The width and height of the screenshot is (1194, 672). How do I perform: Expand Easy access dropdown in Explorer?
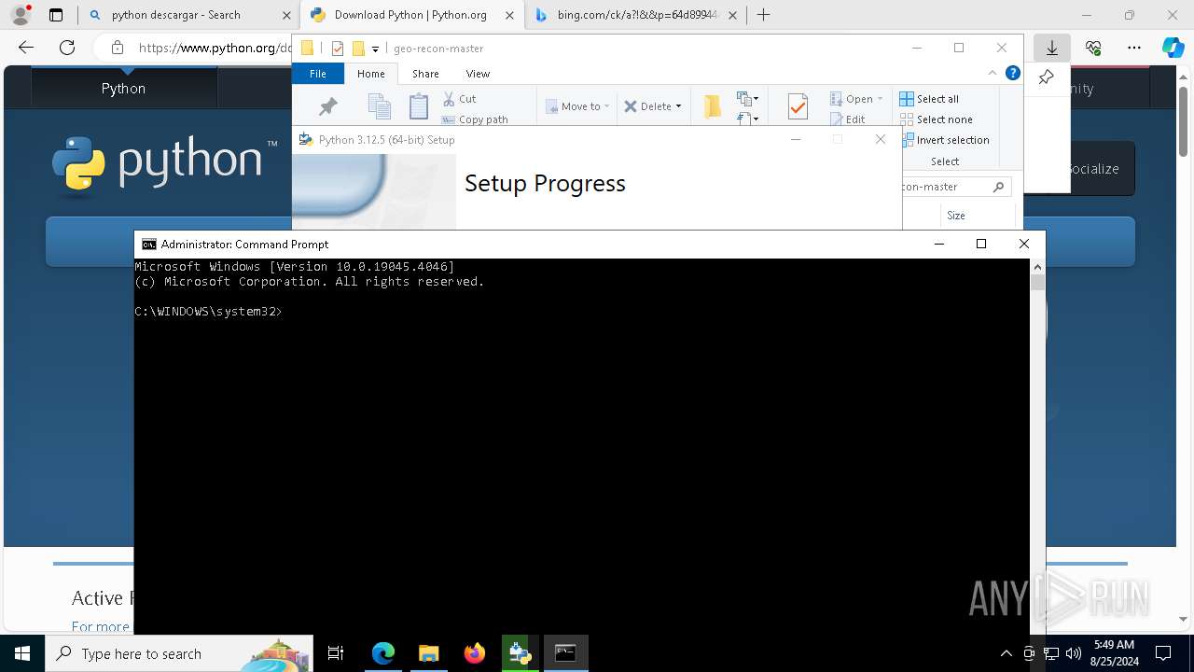747,119
